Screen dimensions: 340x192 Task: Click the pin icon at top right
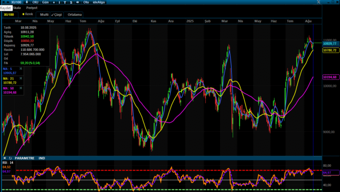pos(319,2)
